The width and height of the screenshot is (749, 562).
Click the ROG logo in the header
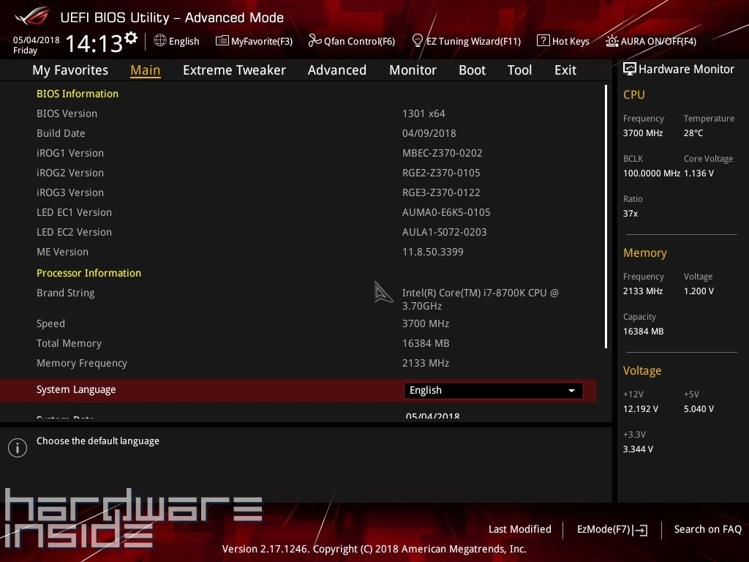click(31, 16)
